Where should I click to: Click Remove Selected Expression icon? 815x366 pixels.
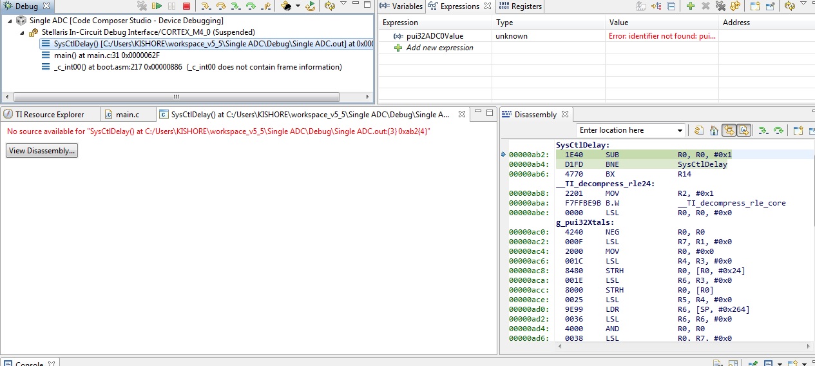tap(705, 6)
